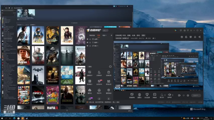Open the danmaku assistant tool in toolbox
The height and width of the screenshot is (120, 214).
coord(90,73)
